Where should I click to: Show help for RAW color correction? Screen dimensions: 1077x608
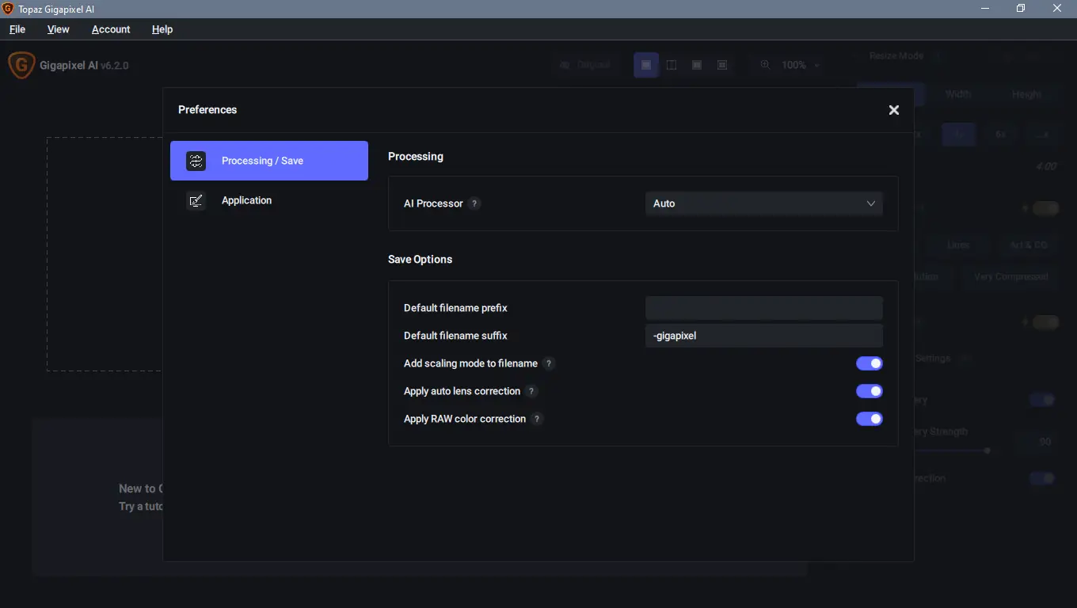[x=537, y=419]
